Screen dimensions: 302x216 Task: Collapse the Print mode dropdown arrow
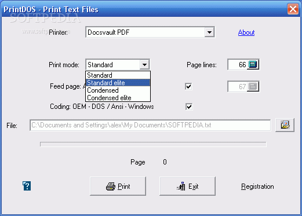pyautogui.click(x=144, y=65)
